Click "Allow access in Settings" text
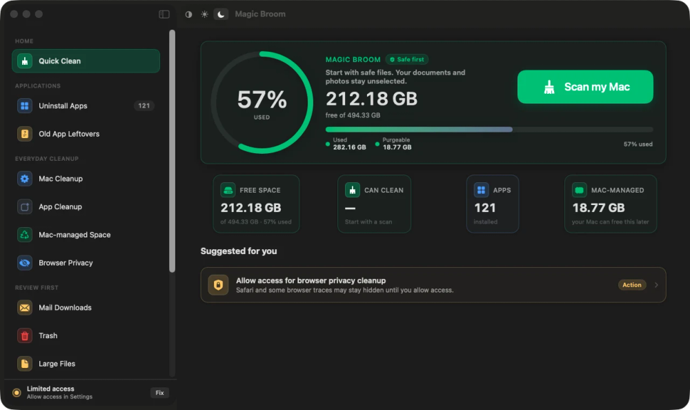This screenshot has height=410, width=690. tap(59, 397)
